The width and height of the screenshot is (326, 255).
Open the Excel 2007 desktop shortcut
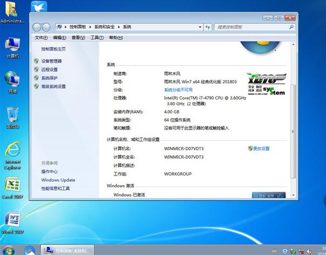coord(11,186)
